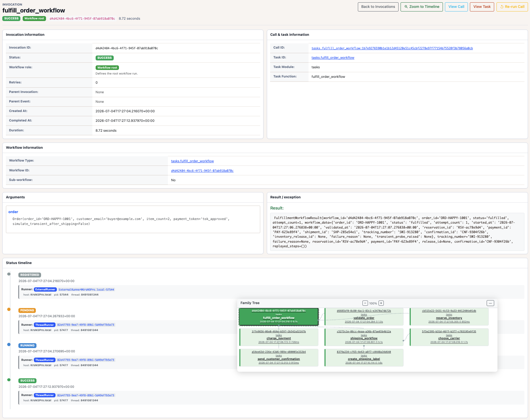Click the ThreadRunner ID under PENDING
This screenshot has height=420, width=530.
coord(86,325)
